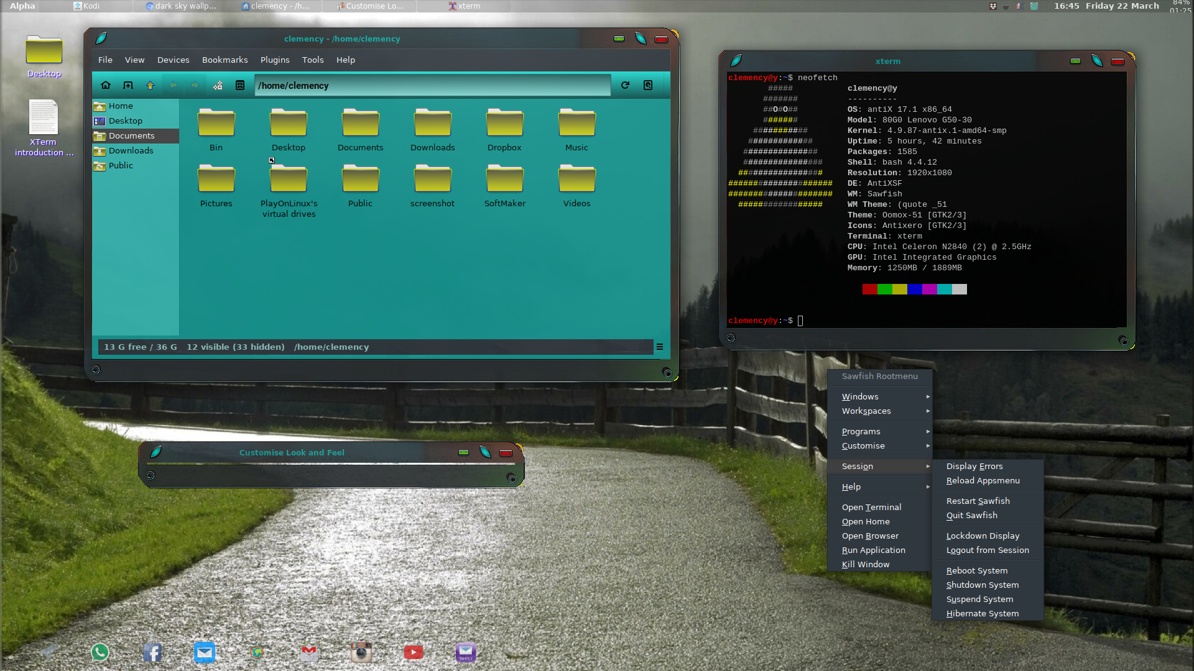
Task: Reload the folder with the refresh icon
Action: pyautogui.click(x=625, y=85)
